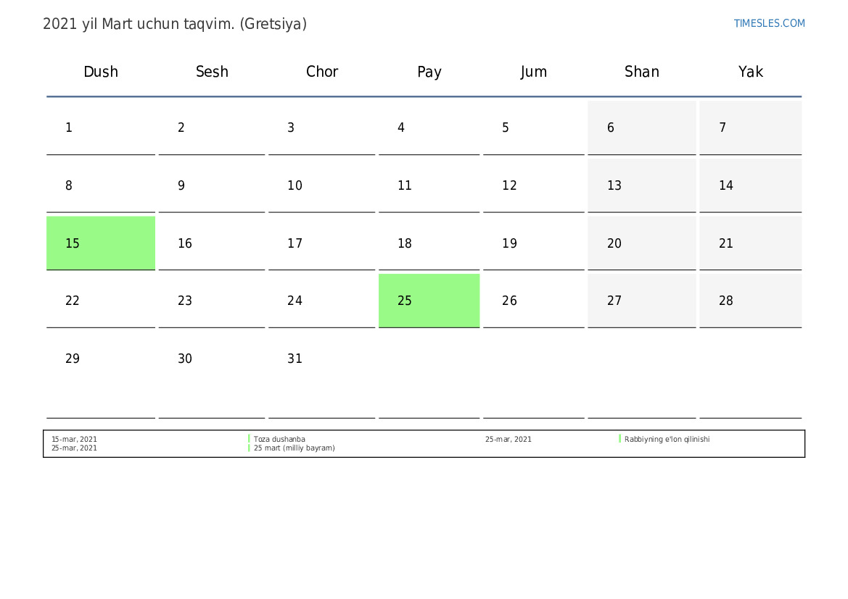
Task: Choose day 24 in the grid
Action: tap(322, 301)
